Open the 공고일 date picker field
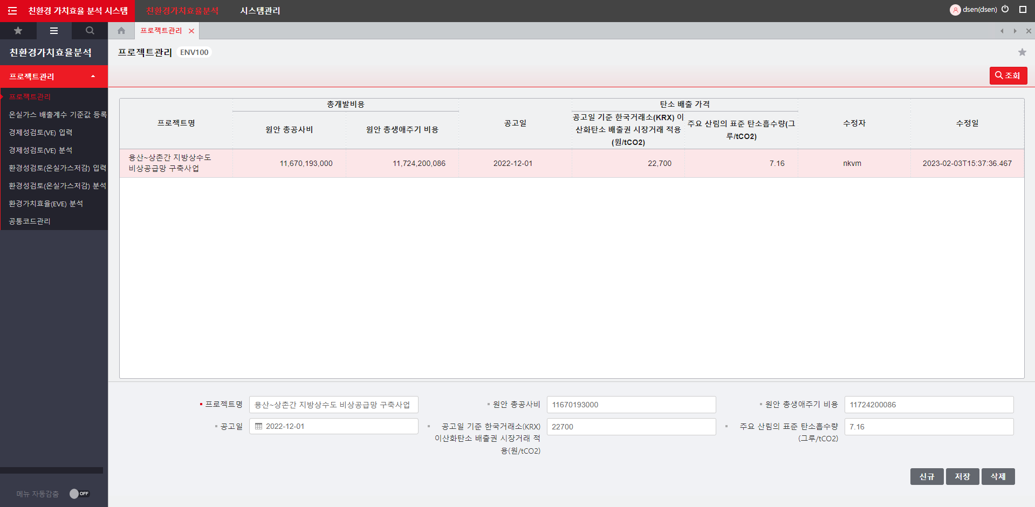Screen dimensions: 1035x507 coord(333,426)
